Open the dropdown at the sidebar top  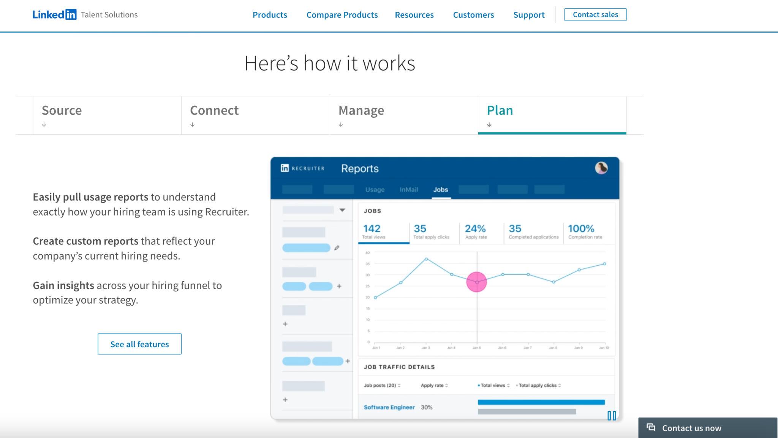343,210
